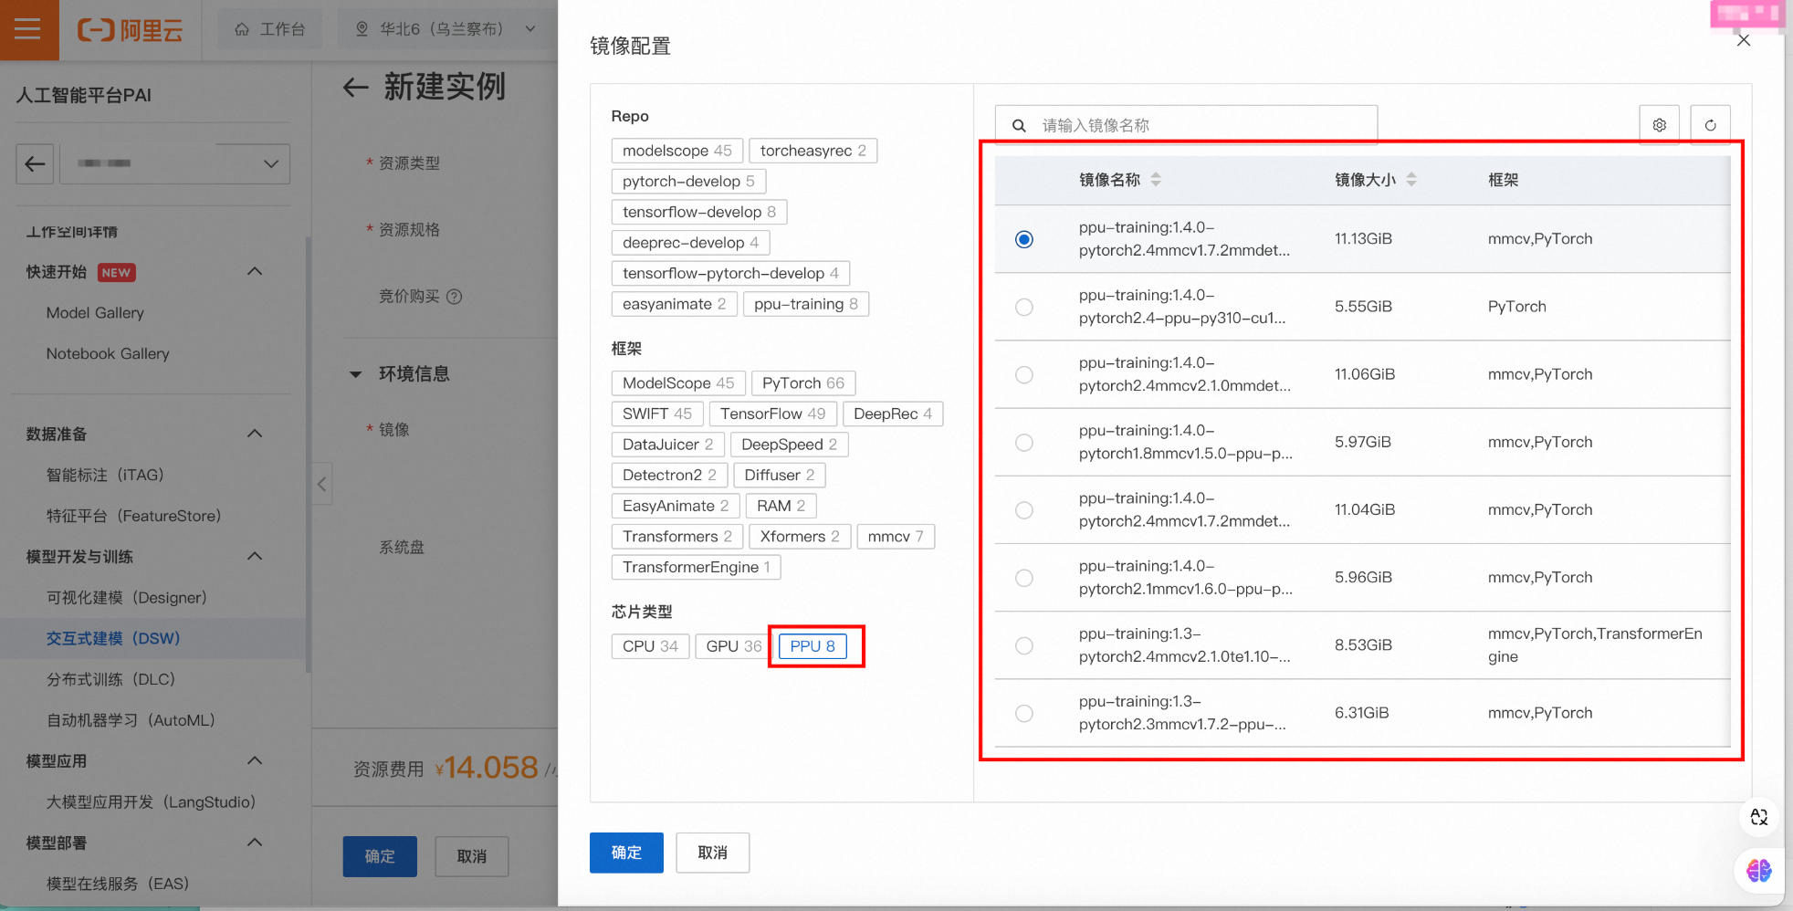The height and width of the screenshot is (911, 1793).
Task: Open image list settings gear
Action: [x=1660, y=125]
